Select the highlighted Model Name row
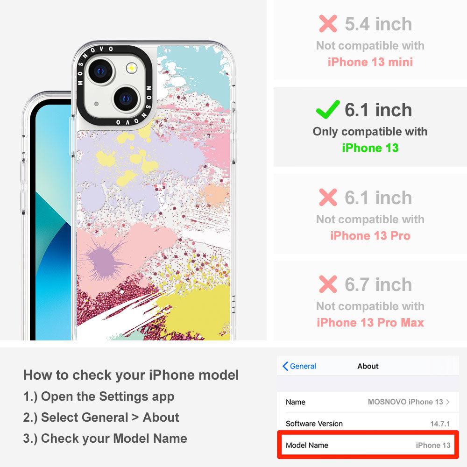Viewport: 467px width, 467px height. pos(368,445)
